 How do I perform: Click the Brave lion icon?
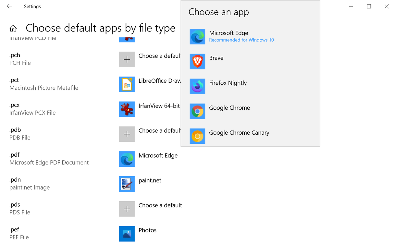[x=197, y=61]
